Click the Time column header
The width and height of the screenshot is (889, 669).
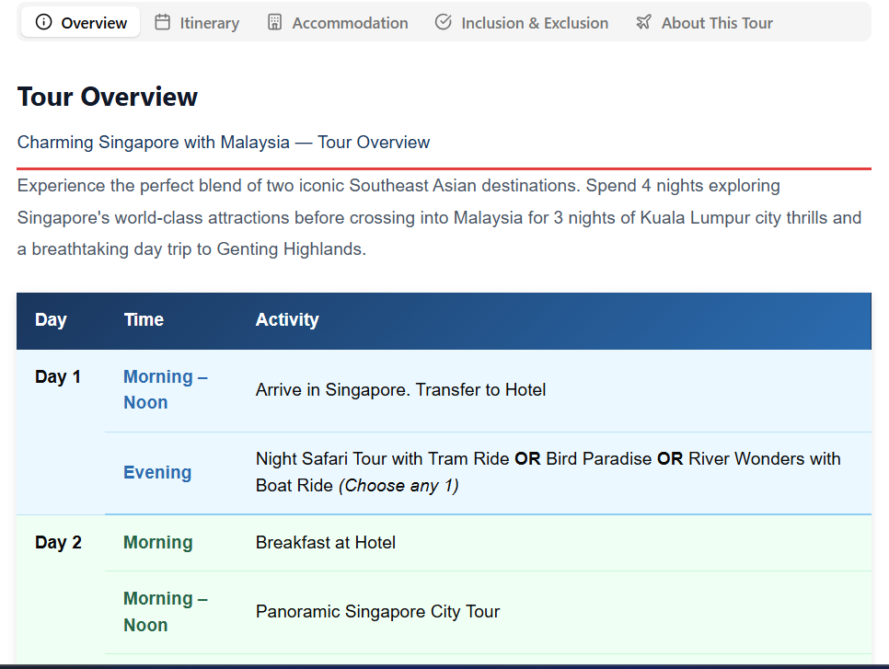point(144,319)
